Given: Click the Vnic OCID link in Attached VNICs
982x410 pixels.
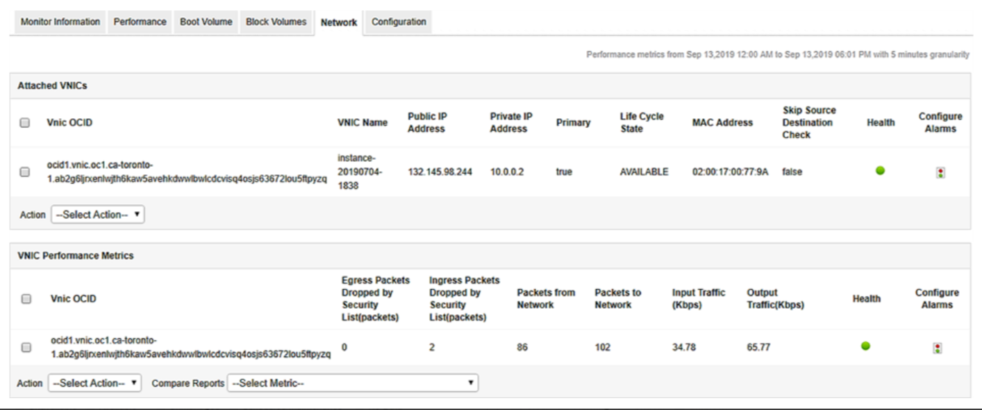Looking at the screenshot, I should tap(187, 172).
